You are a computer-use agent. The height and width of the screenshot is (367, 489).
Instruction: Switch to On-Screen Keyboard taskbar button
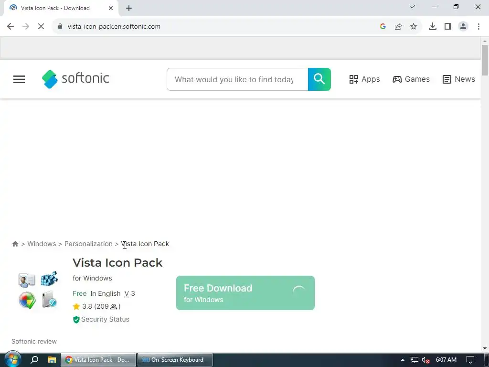click(x=175, y=360)
